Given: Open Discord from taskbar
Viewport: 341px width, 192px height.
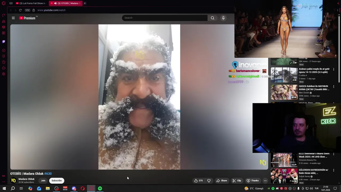Looking at the screenshot, I should [74, 189].
